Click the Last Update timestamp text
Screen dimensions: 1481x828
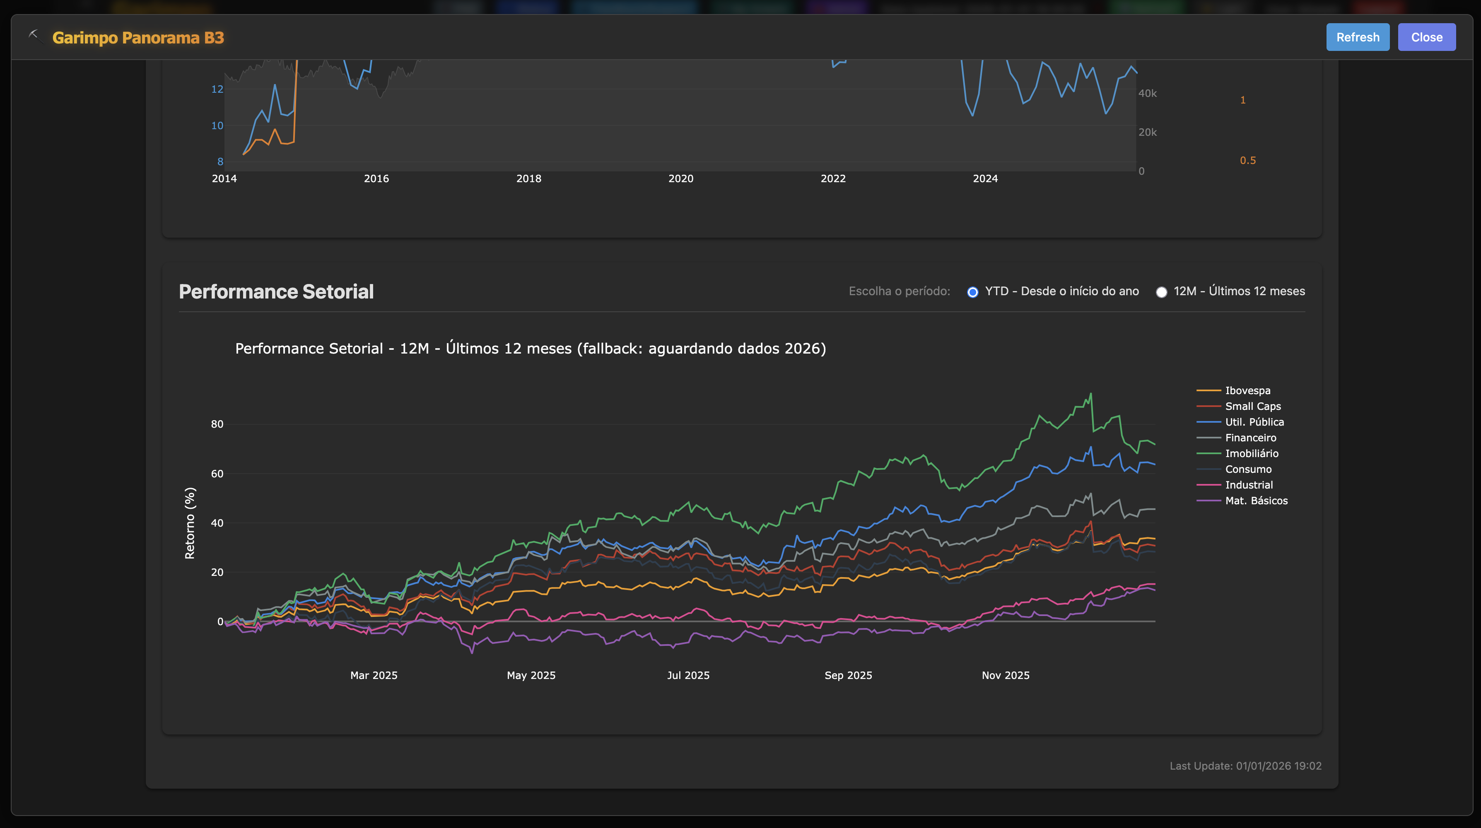coord(1245,766)
